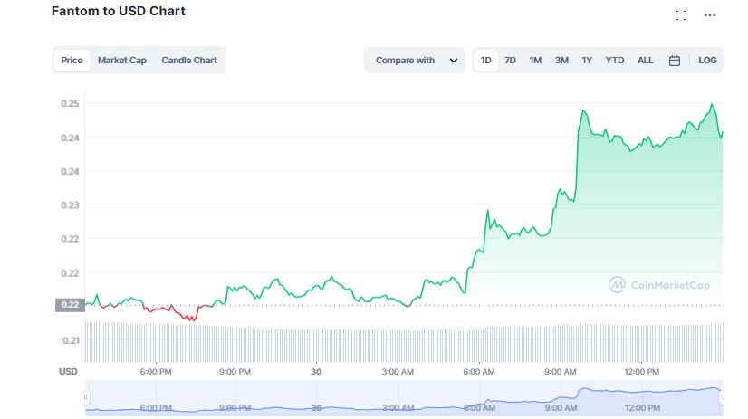Open fullscreen chart view icon
This screenshot has width=748, height=419.
tap(681, 15)
